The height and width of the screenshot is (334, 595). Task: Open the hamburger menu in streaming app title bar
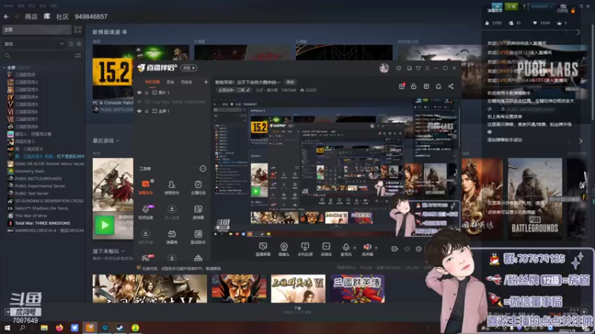tap(427, 68)
